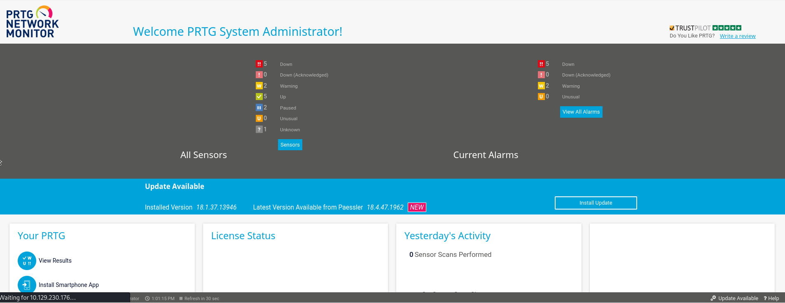Click the Install Smartphone App icon

(x=27, y=284)
